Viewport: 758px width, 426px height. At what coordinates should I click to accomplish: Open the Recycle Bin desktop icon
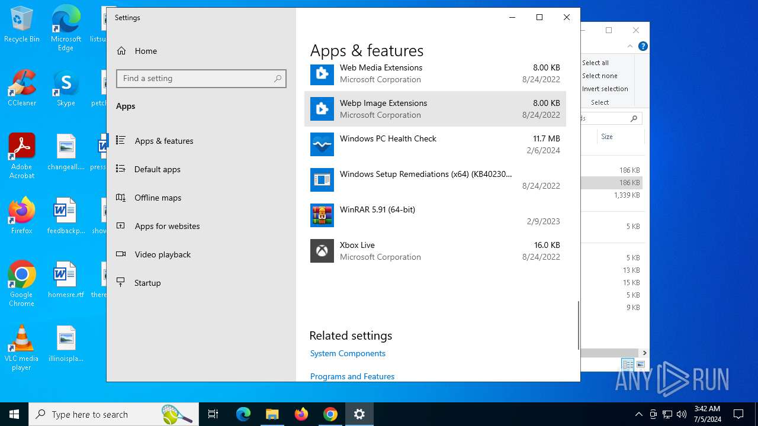click(22, 24)
